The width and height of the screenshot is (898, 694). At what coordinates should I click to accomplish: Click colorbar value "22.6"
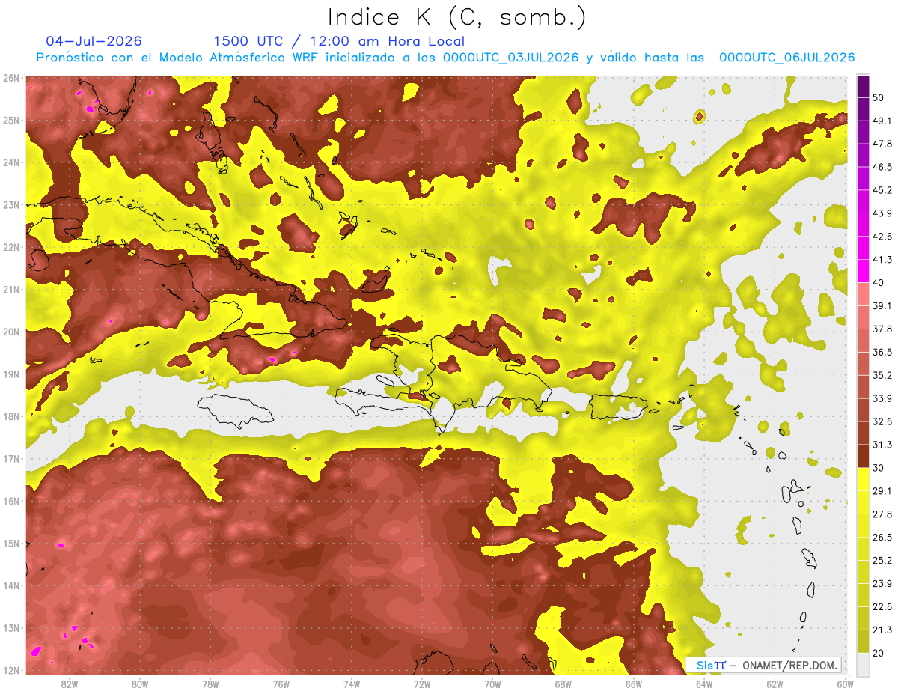883,607
